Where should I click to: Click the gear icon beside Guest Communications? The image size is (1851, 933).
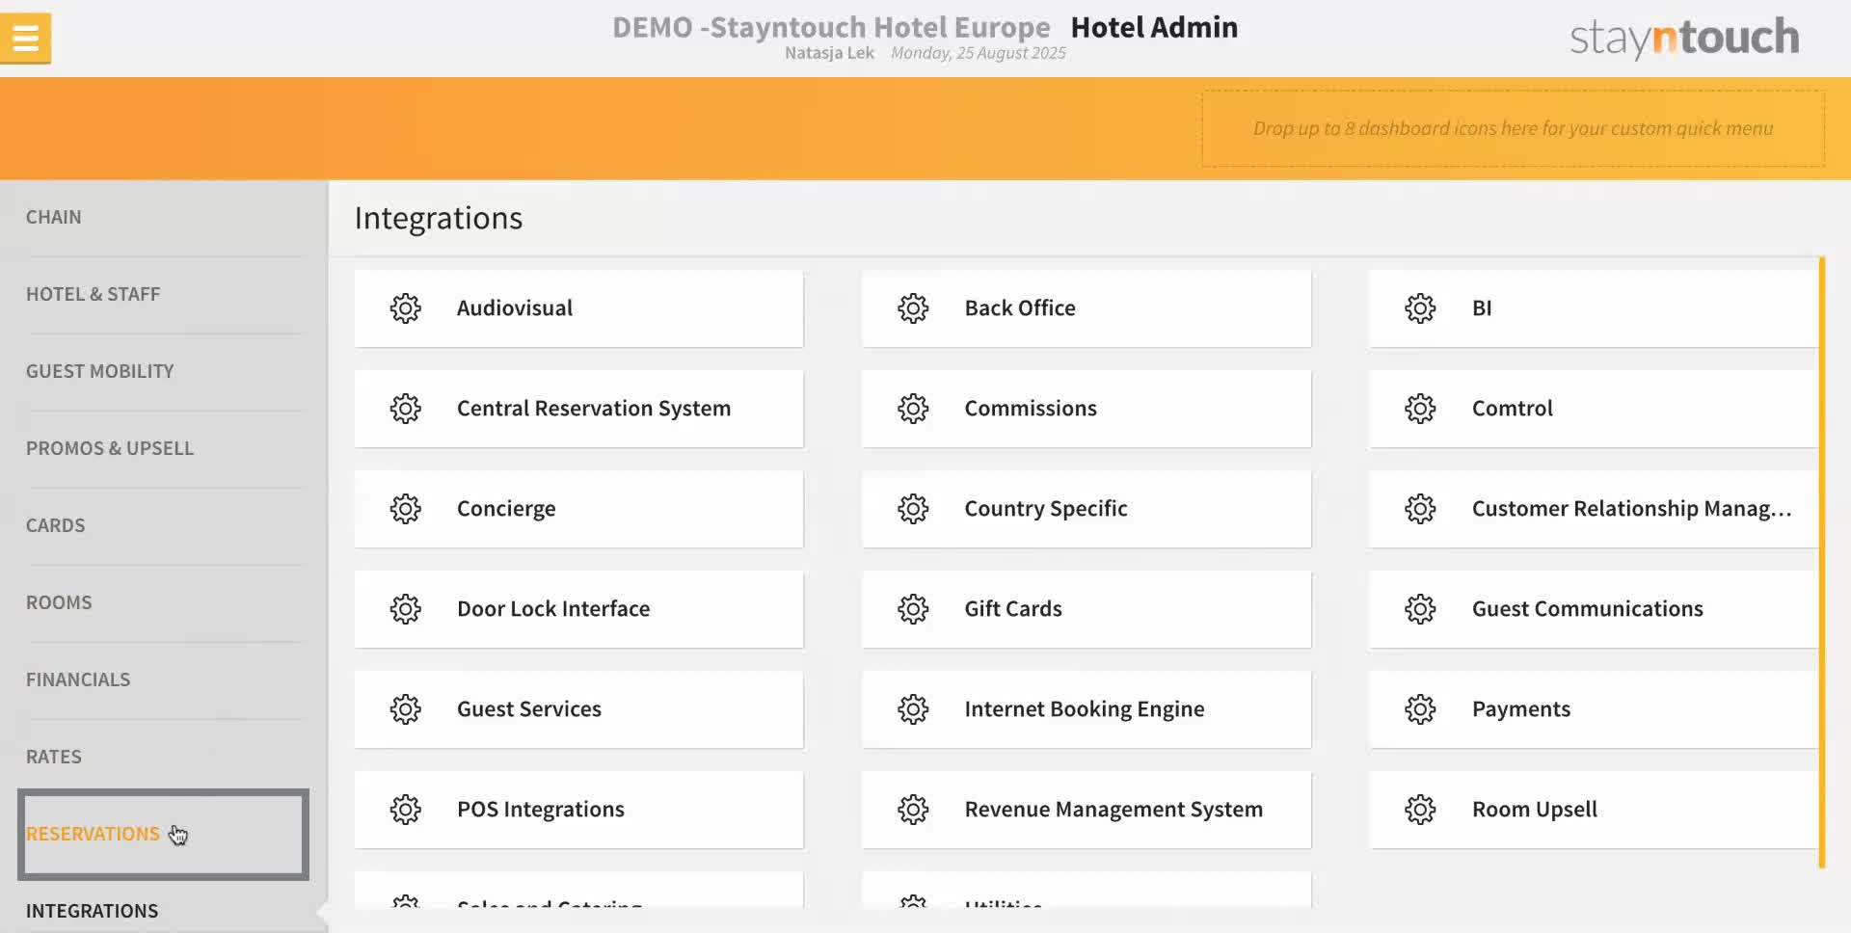(x=1420, y=609)
